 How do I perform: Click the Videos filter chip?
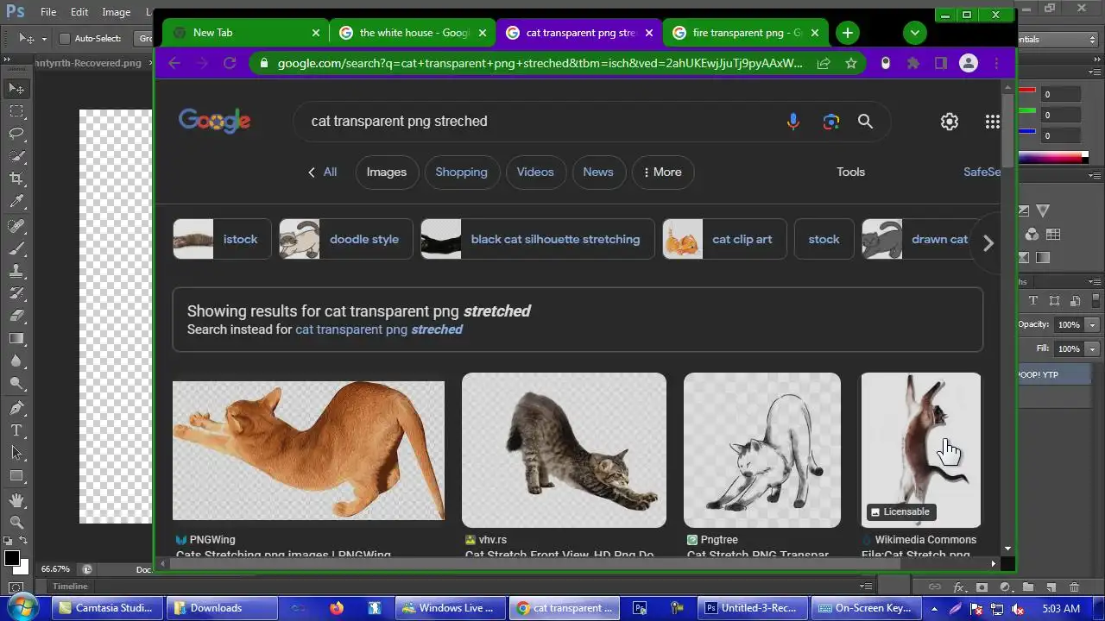(x=535, y=172)
